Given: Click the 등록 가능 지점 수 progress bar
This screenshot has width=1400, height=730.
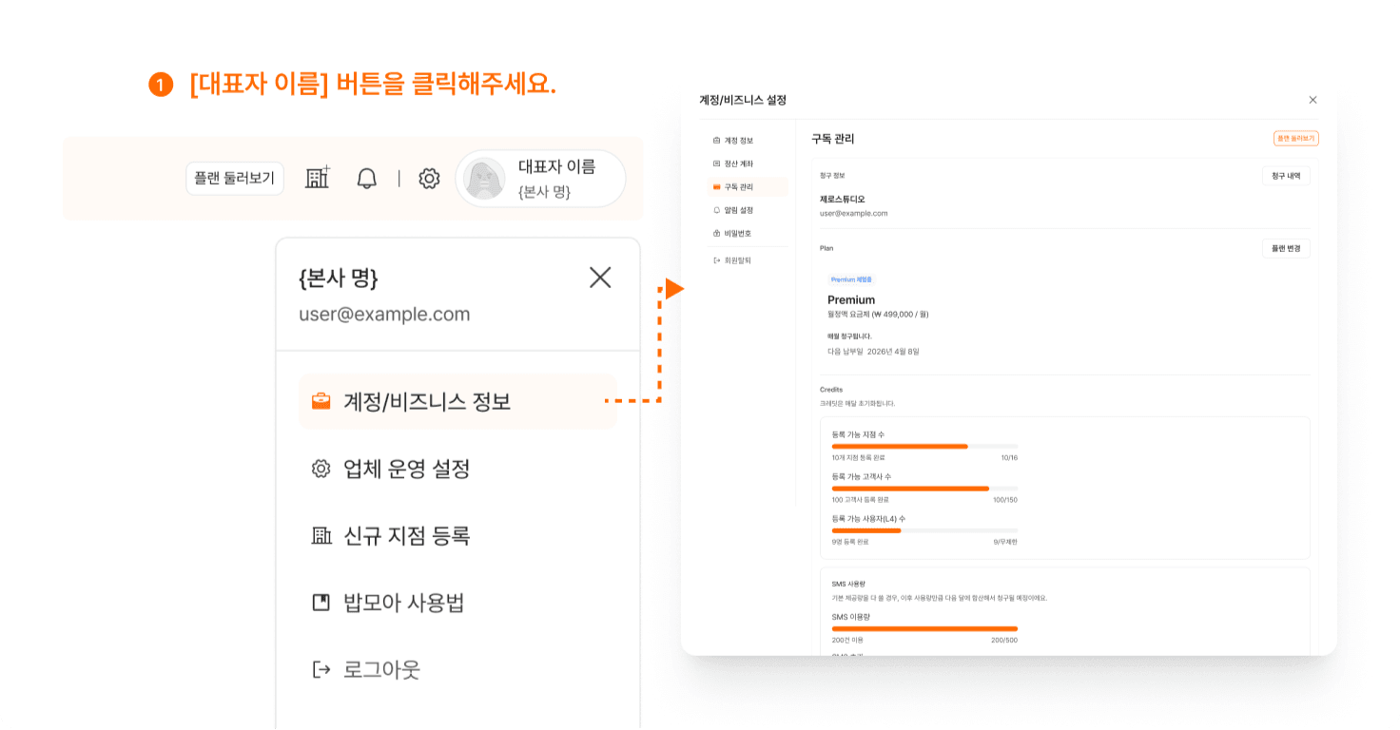Looking at the screenshot, I should coord(924,446).
